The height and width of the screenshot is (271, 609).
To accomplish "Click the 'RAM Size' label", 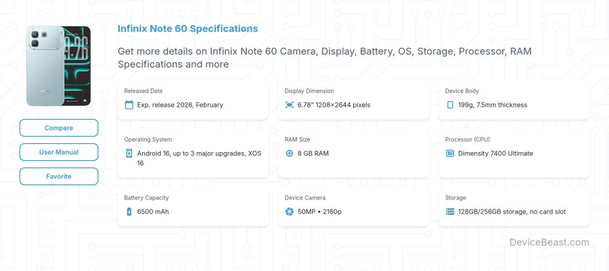I will [x=297, y=140].
